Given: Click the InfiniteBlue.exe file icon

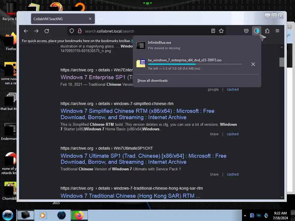Looking at the screenshot, I should 141,45.
